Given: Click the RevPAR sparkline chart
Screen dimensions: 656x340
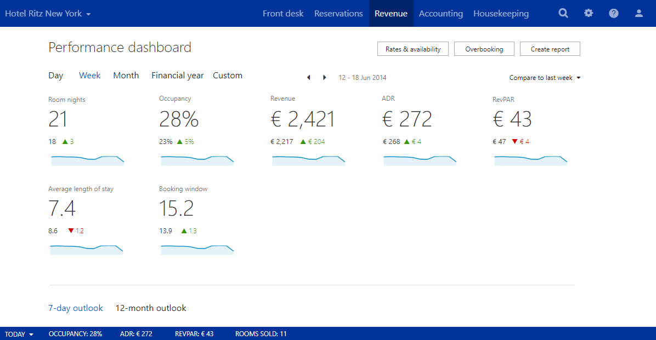Looking at the screenshot, I should pos(530,161).
